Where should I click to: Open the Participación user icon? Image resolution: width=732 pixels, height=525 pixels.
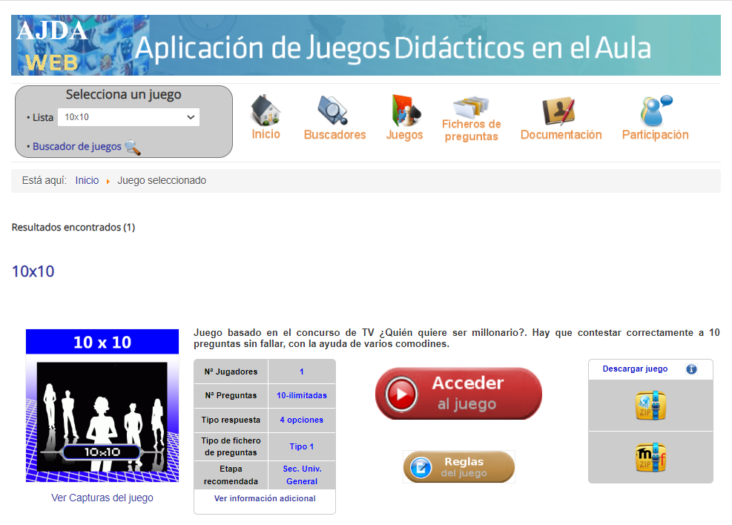[655, 110]
